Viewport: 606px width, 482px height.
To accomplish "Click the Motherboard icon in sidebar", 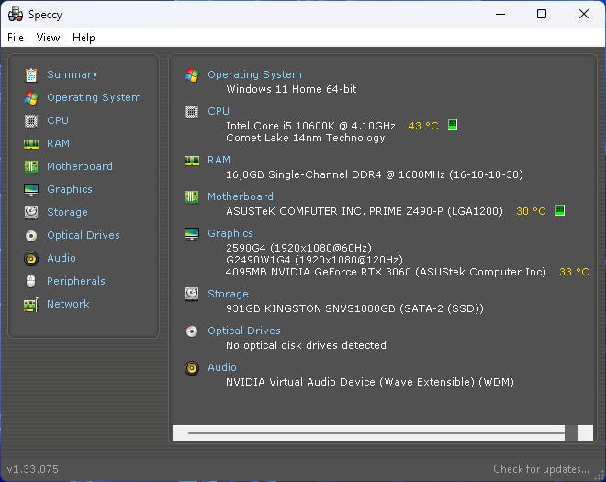I will [31, 167].
